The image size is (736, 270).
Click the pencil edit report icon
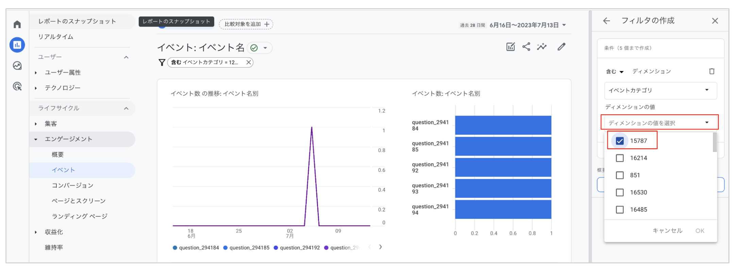(x=561, y=47)
